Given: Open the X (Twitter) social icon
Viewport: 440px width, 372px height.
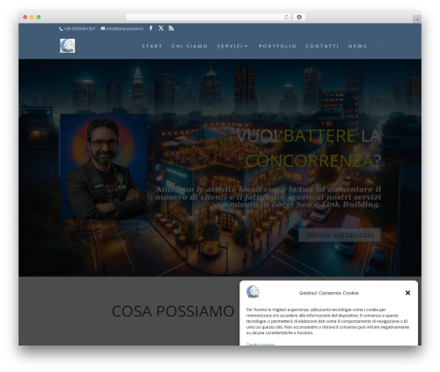Looking at the screenshot, I should 161,28.
